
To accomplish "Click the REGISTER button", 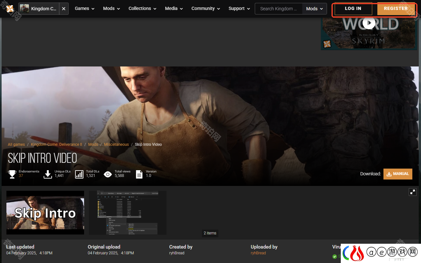I will coord(396,9).
